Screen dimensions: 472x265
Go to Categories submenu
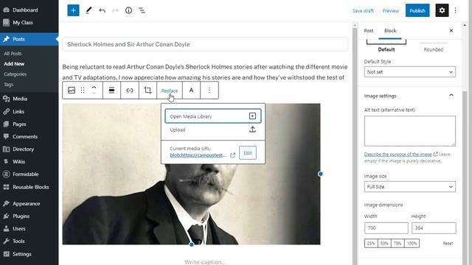click(x=15, y=74)
